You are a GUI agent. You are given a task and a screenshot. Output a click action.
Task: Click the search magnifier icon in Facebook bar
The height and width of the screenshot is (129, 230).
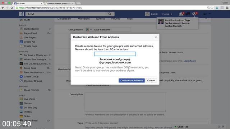point(110,14)
